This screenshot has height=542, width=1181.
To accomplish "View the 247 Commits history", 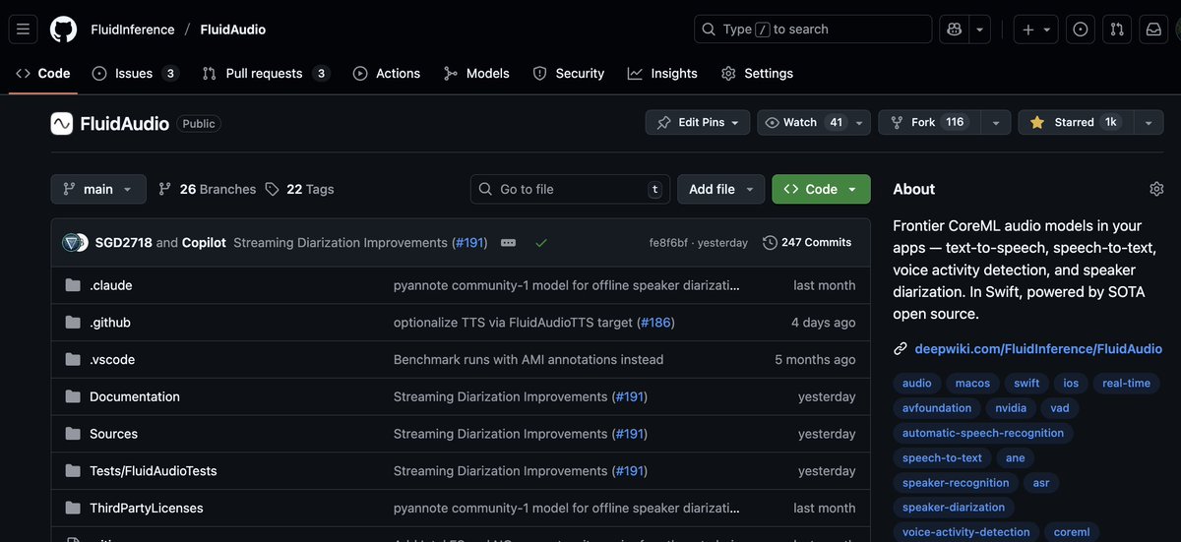I will click(x=807, y=242).
